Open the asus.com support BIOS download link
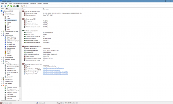The image size is (173, 104). click(52, 70)
